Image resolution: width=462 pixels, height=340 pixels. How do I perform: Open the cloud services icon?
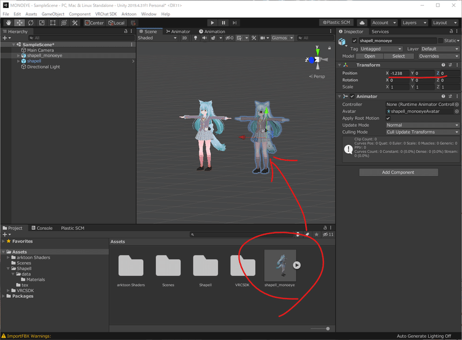pyautogui.click(x=362, y=22)
